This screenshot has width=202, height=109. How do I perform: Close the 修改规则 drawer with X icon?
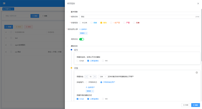click(x=198, y=3)
